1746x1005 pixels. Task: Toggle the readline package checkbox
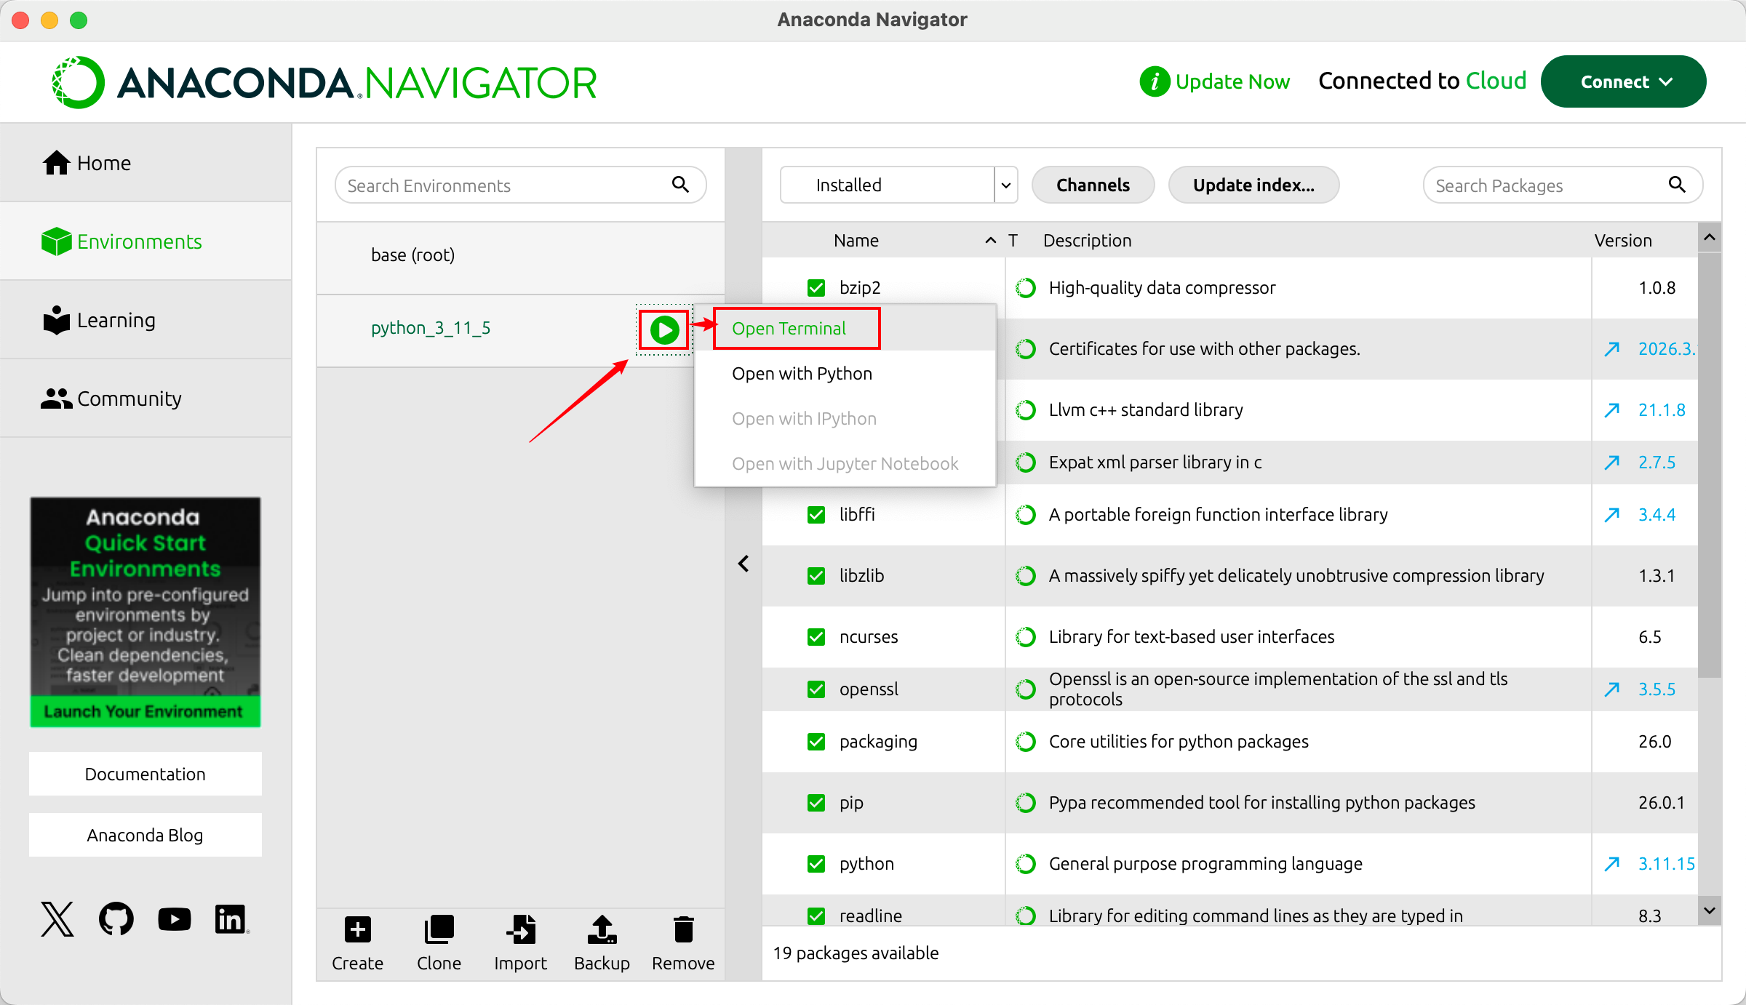[x=816, y=916]
